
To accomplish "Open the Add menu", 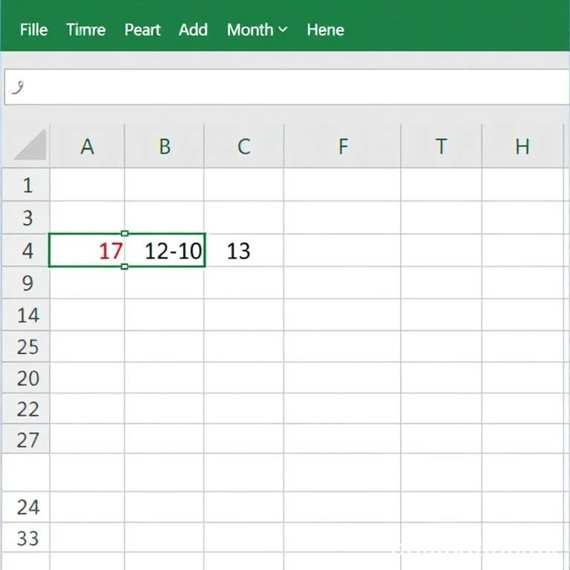I will click(193, 30).
